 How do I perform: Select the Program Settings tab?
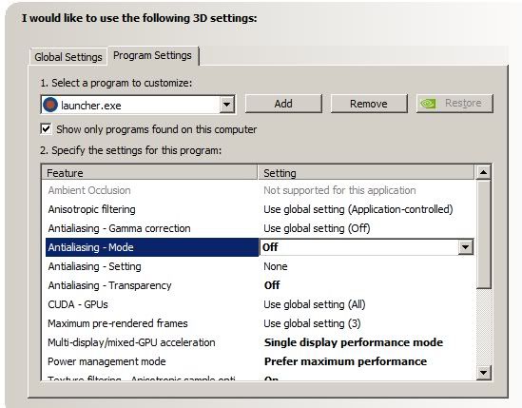point(152,55)
